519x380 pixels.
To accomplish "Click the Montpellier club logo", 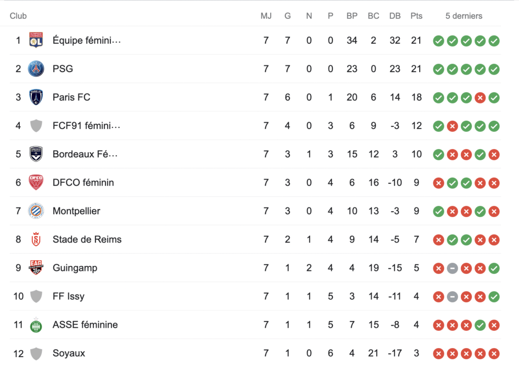I will 36,211.
